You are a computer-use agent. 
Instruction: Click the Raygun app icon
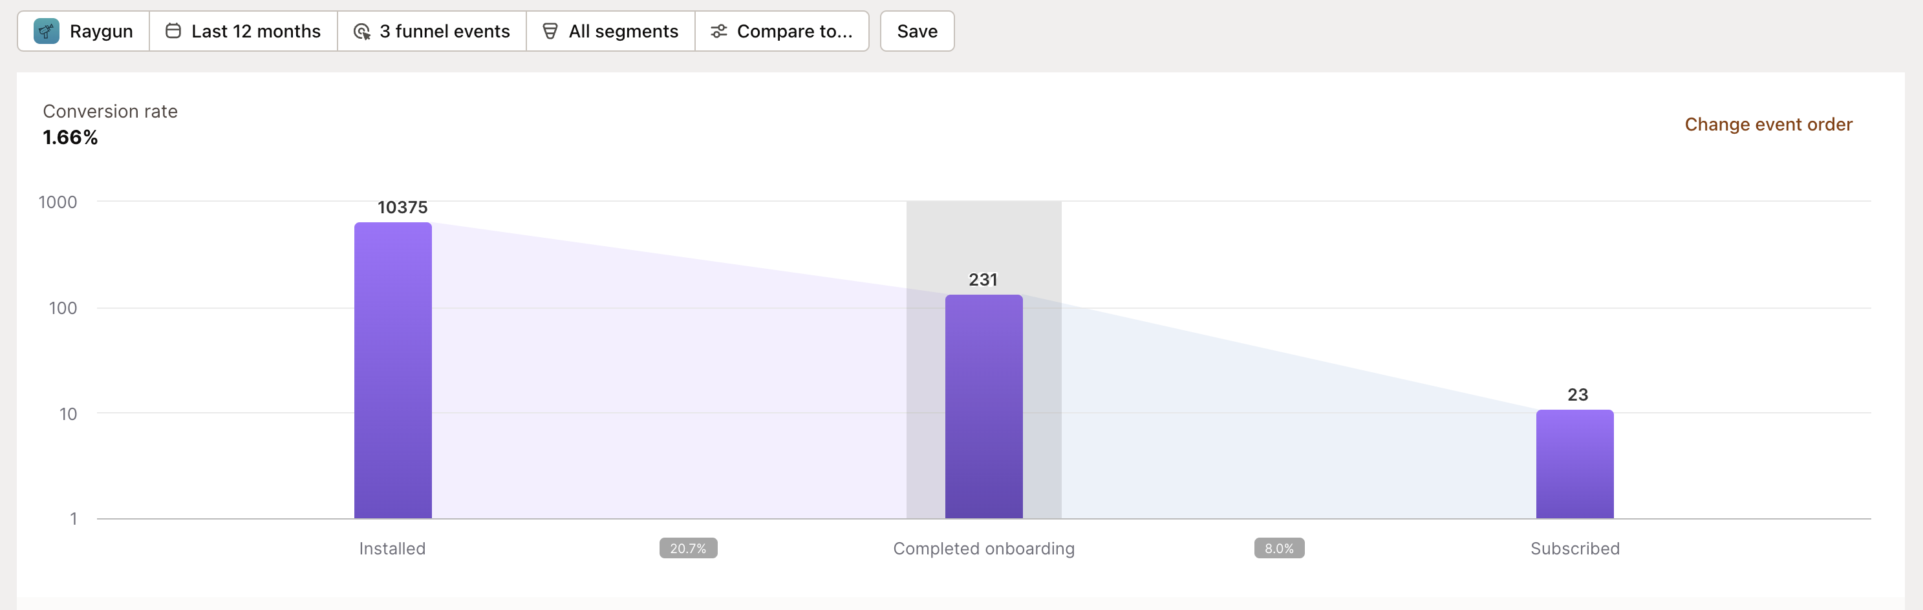pyautogui.click(x=47, y=31)
